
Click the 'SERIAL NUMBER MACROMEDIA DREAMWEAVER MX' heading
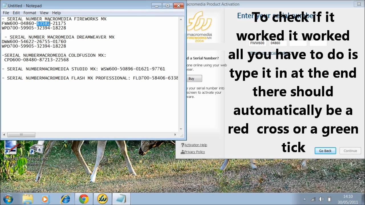(x=62, y=37)
